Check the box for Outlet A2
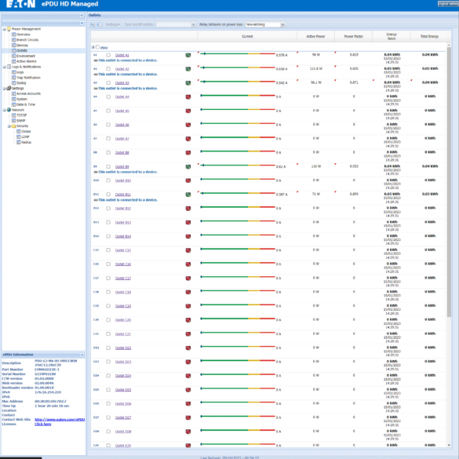 coord(108,69)
